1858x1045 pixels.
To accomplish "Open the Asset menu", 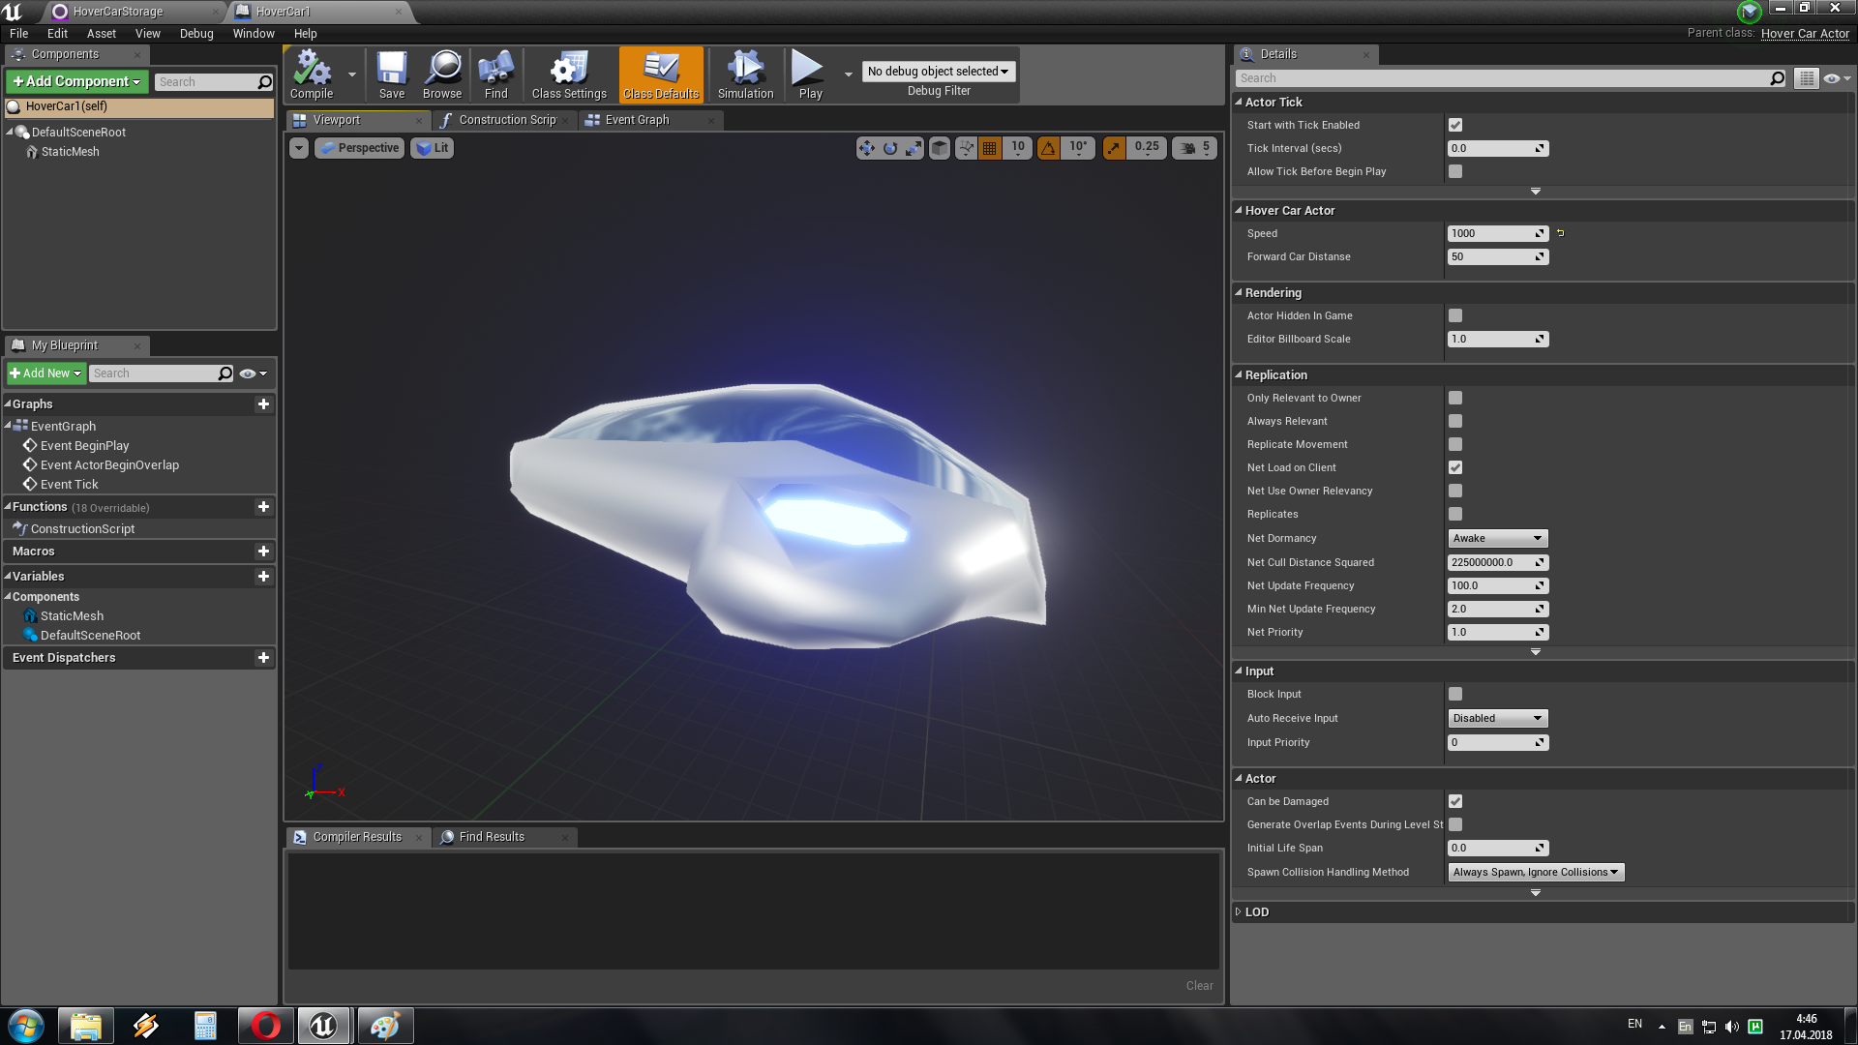I will pyautogui.click(x=101, y=33).
